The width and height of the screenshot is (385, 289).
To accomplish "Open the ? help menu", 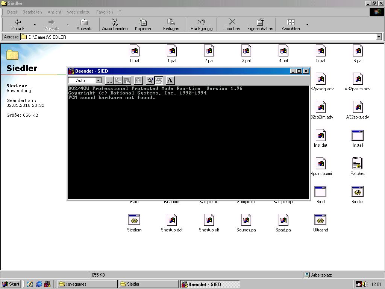I will click(120, 12).
